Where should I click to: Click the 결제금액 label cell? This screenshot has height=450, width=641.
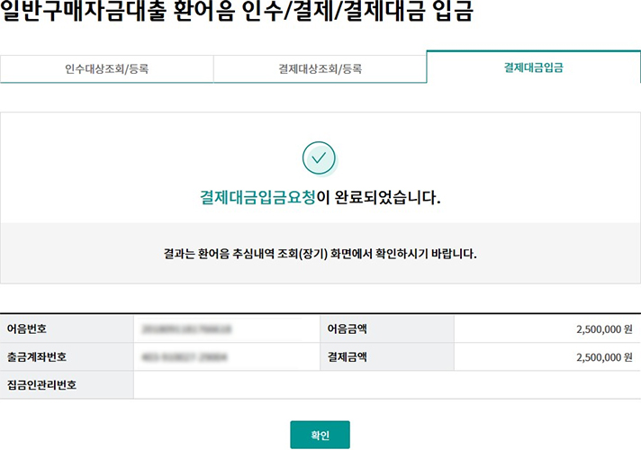[x=347, y=357]
